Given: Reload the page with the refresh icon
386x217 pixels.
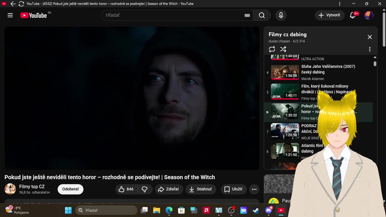Looking at the screenshot, I should 21,4.
